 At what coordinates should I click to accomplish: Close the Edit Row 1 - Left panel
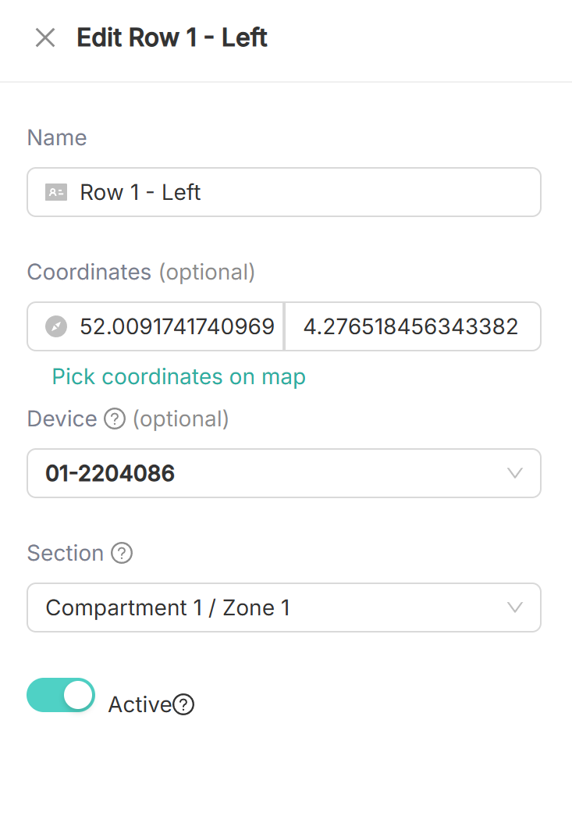point(45,37)
